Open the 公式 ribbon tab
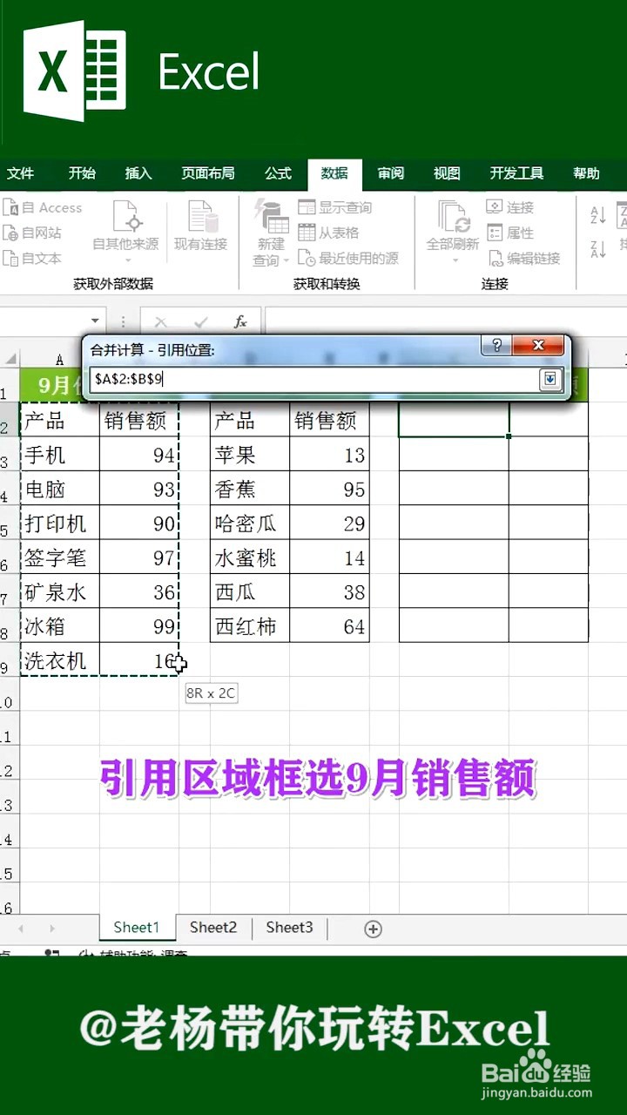The height and width of the screenshot is (1115, 627). coord(278,173)
